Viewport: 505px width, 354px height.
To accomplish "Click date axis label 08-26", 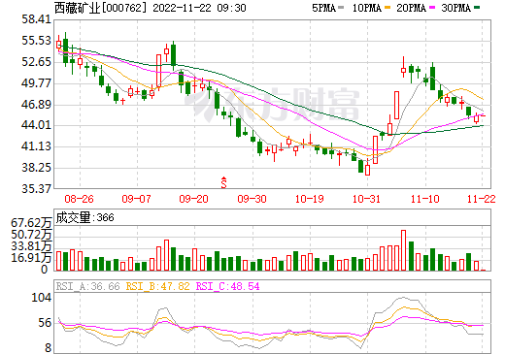I will [x=79, y=199].
